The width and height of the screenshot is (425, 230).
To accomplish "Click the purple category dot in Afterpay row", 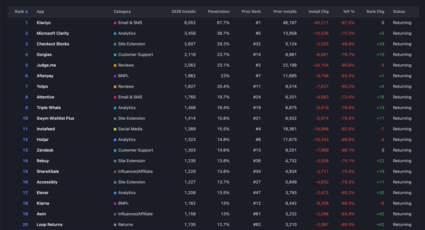I will (115, 76).
